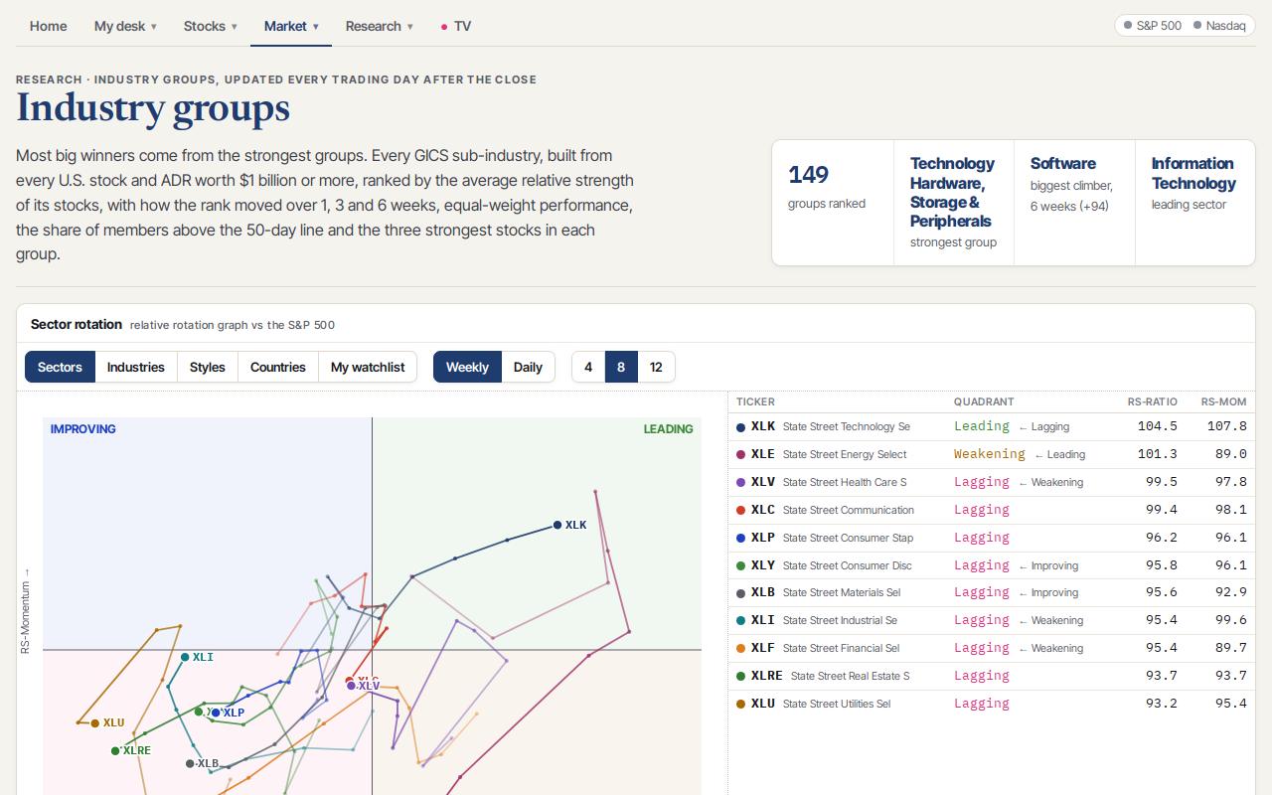Sort table by QUADRANT column header

(984, 401)
